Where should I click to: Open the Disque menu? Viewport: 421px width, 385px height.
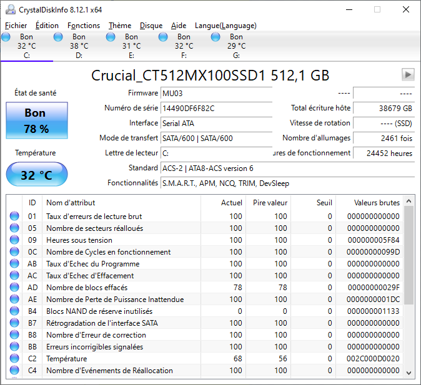point(151,26)
